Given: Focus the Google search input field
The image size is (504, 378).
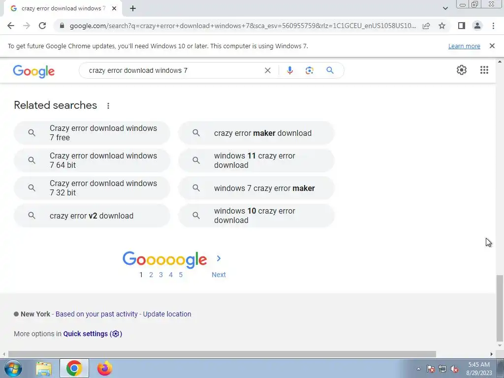Looking at the screenshot, I should click(x=174, y=70).
